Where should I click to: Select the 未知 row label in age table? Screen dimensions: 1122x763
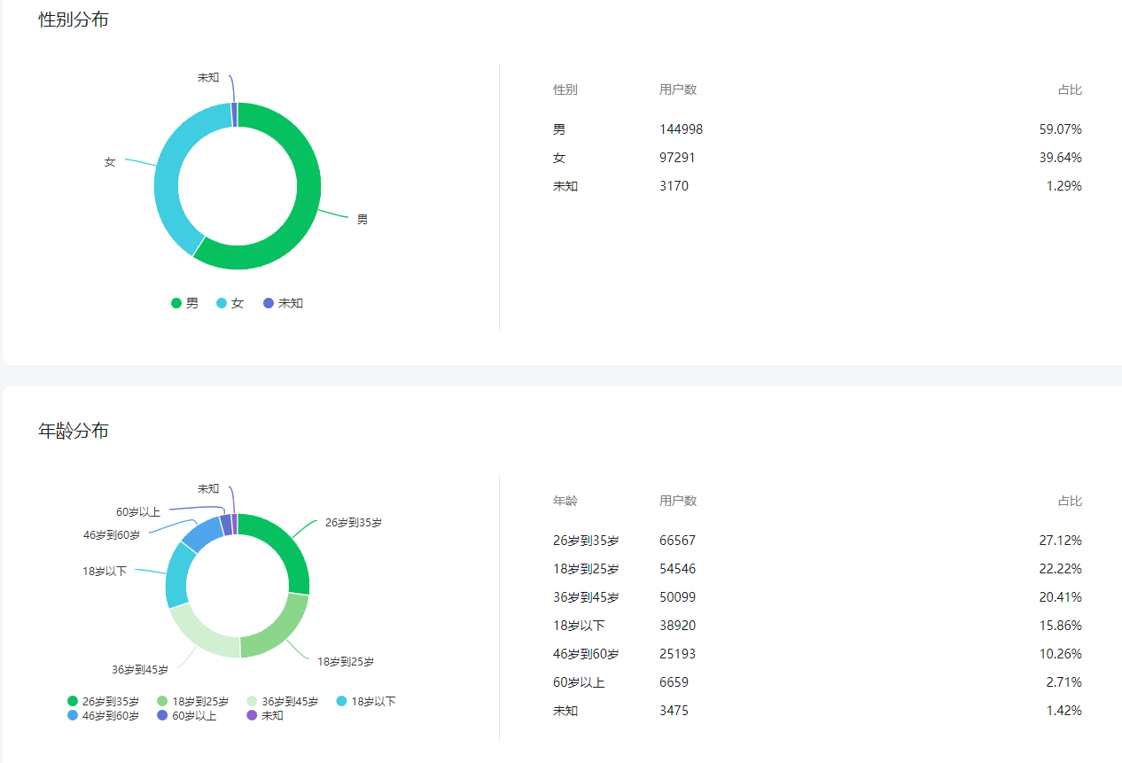(x=565, y=711)
